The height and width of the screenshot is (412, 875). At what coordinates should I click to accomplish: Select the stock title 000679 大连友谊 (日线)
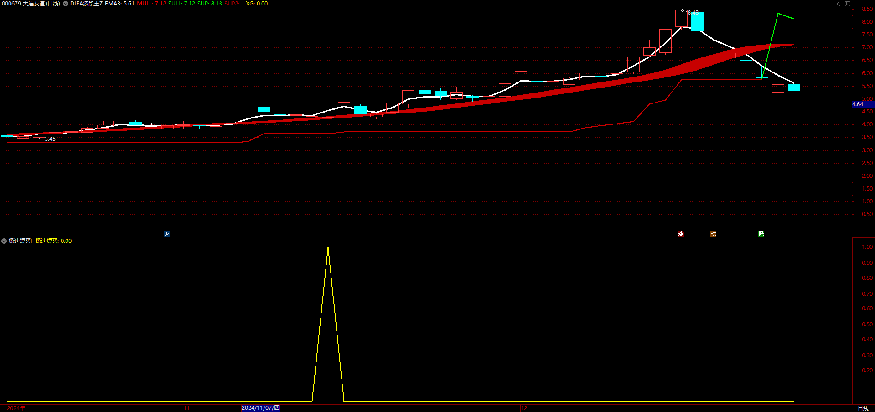tap(31, 4)
